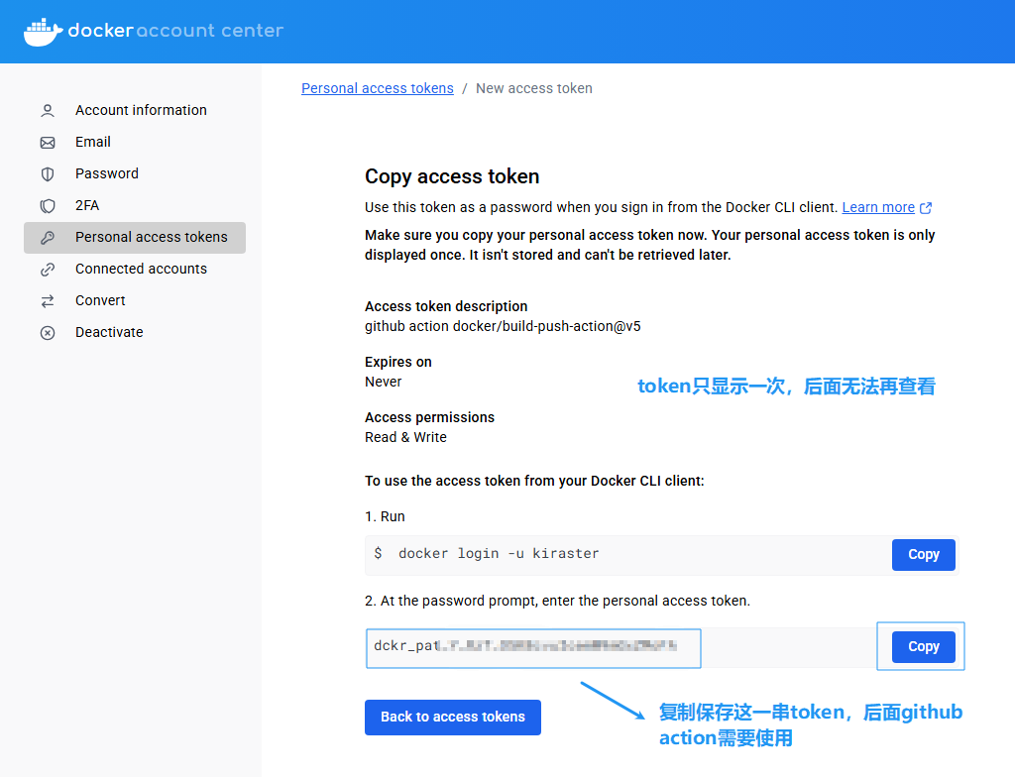Open the Convert sidebar item
This screenshot has height=777, width=1015.
click(135, 300)
